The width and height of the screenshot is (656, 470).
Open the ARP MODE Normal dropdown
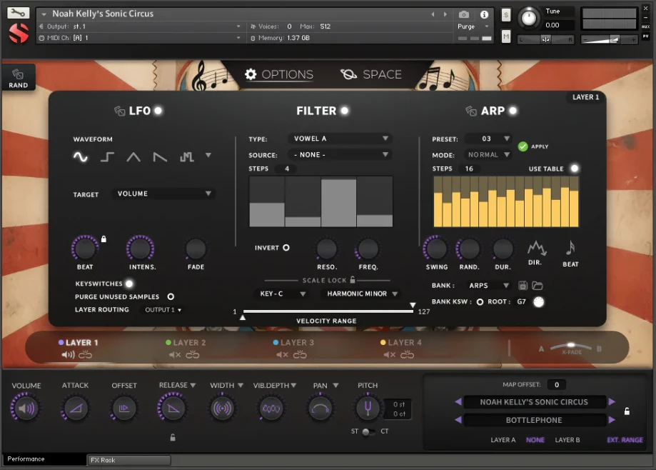coord(488,155)
